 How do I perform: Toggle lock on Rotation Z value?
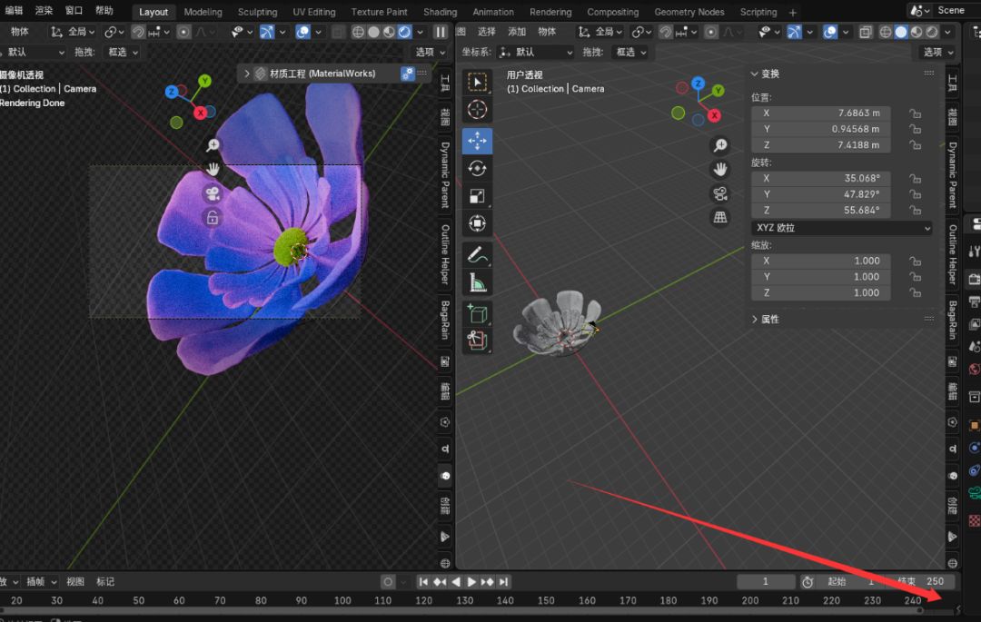point(915,211)
